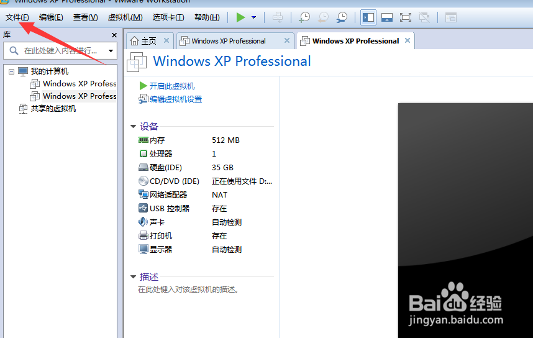Click the 打印机 printer device row
This screenshot has width=533, height=338.
(206, 235)
